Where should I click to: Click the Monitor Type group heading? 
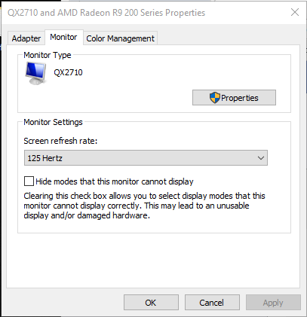48,55
